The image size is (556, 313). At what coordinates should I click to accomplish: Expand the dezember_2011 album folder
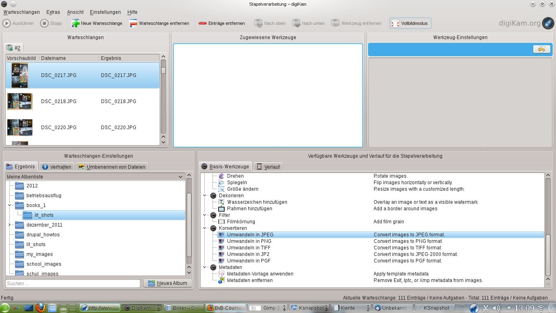pyautogui.click(x=9, y=225)
